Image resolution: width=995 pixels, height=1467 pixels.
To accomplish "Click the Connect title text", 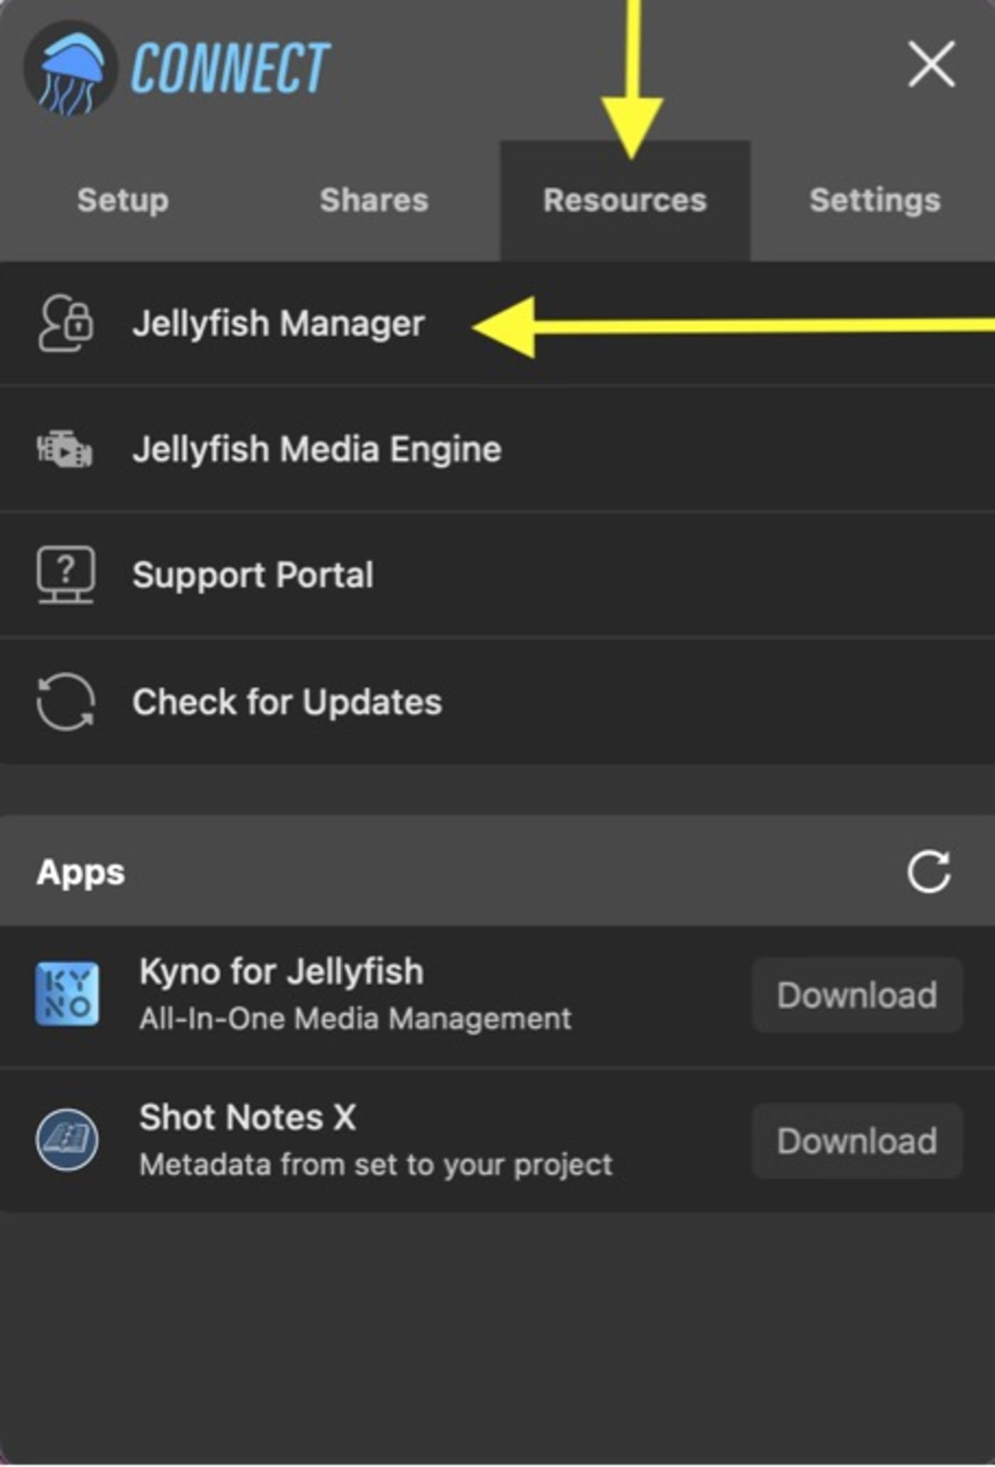I will (230, 68).
